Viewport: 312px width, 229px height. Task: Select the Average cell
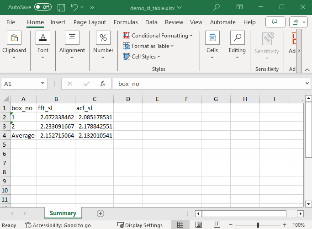(23, 135)
